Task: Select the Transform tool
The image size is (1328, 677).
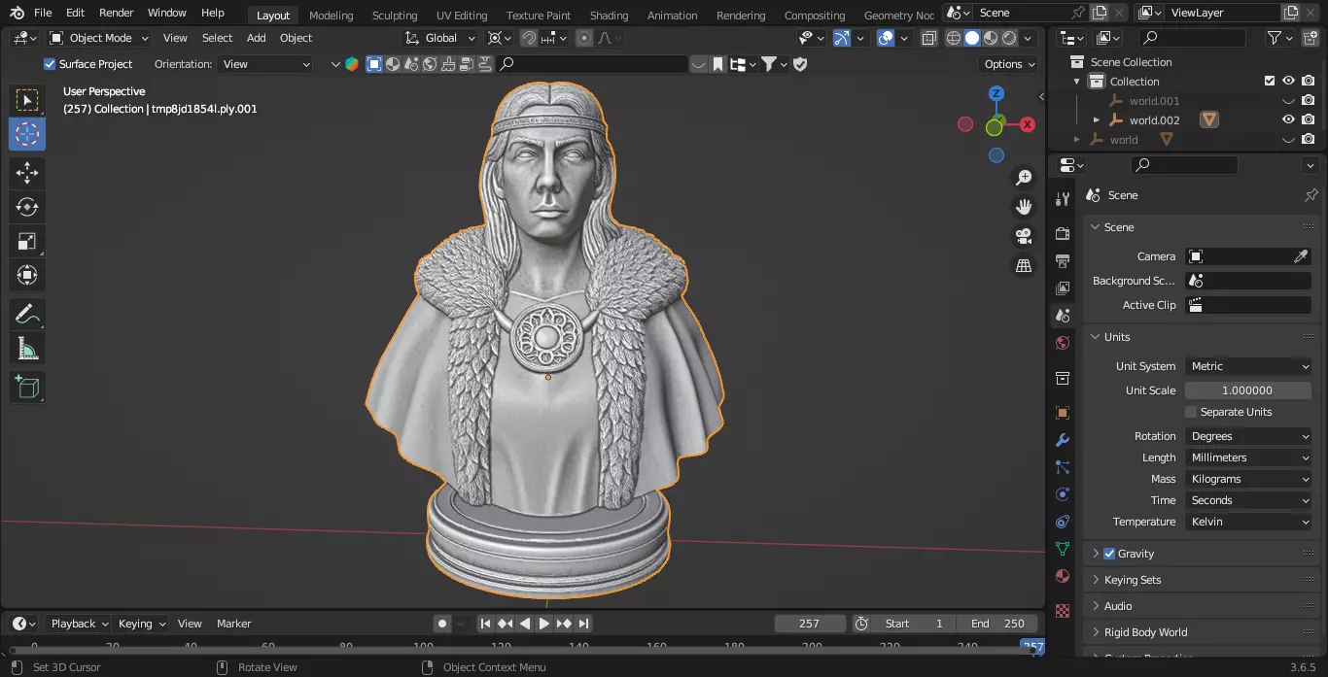Action: 27,275
